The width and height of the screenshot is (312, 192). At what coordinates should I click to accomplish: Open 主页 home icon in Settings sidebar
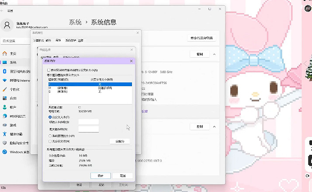[4, 53]
